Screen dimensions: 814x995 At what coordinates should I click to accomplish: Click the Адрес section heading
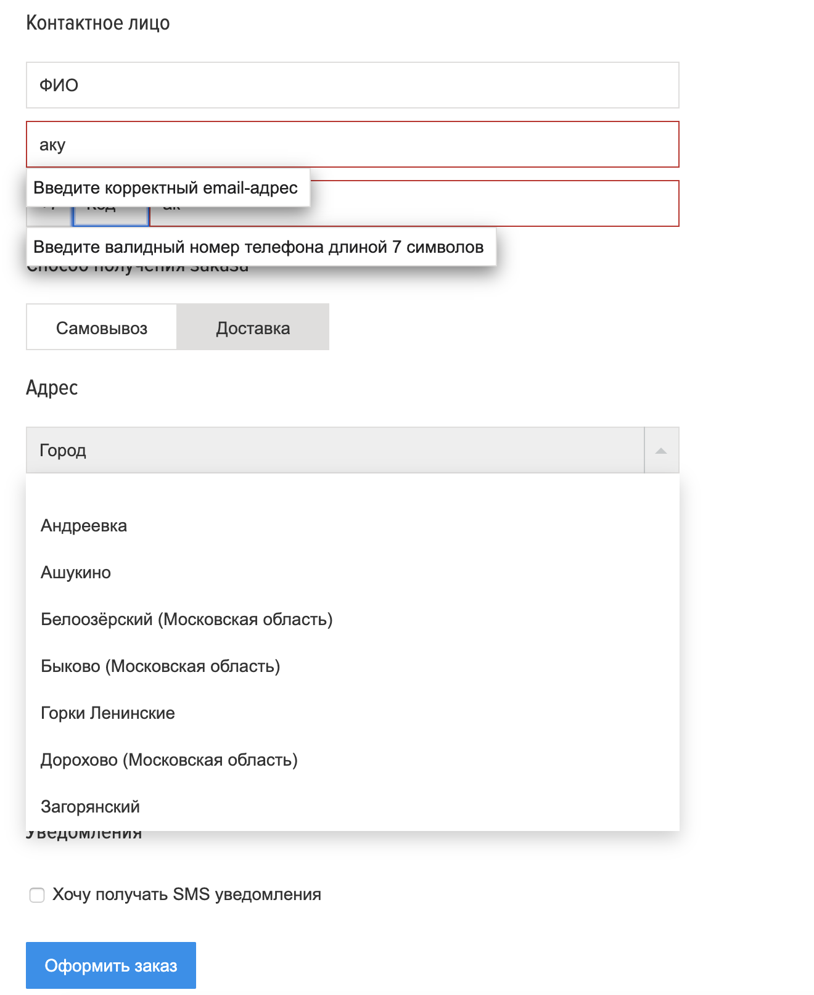point(52,388)
